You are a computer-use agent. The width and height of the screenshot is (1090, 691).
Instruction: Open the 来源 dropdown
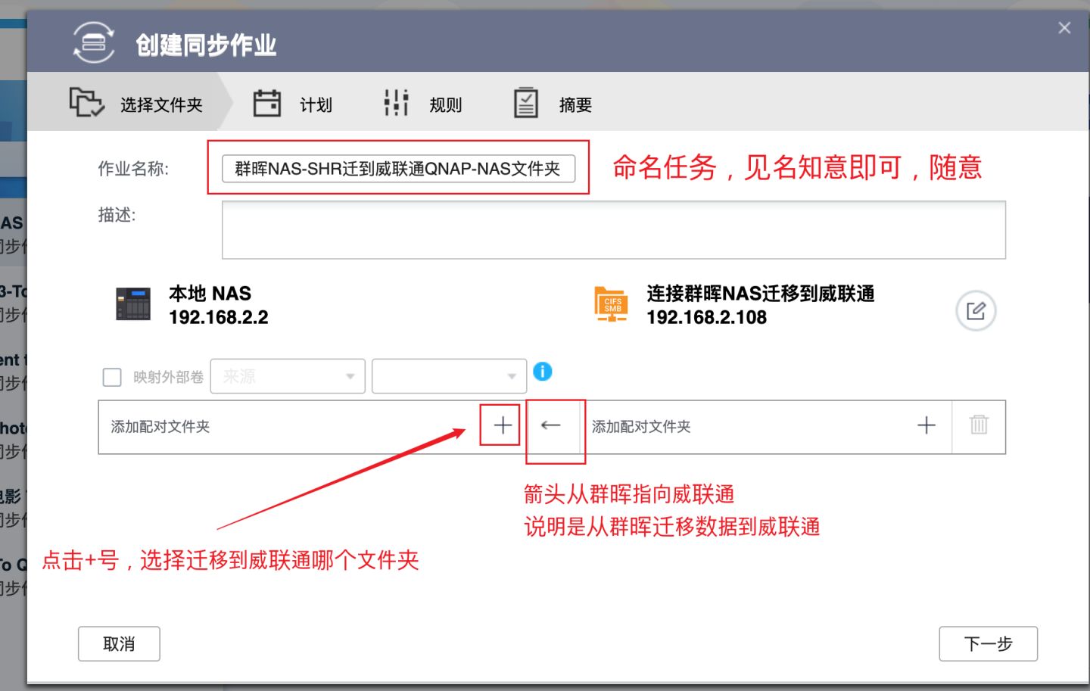(288, 375)
